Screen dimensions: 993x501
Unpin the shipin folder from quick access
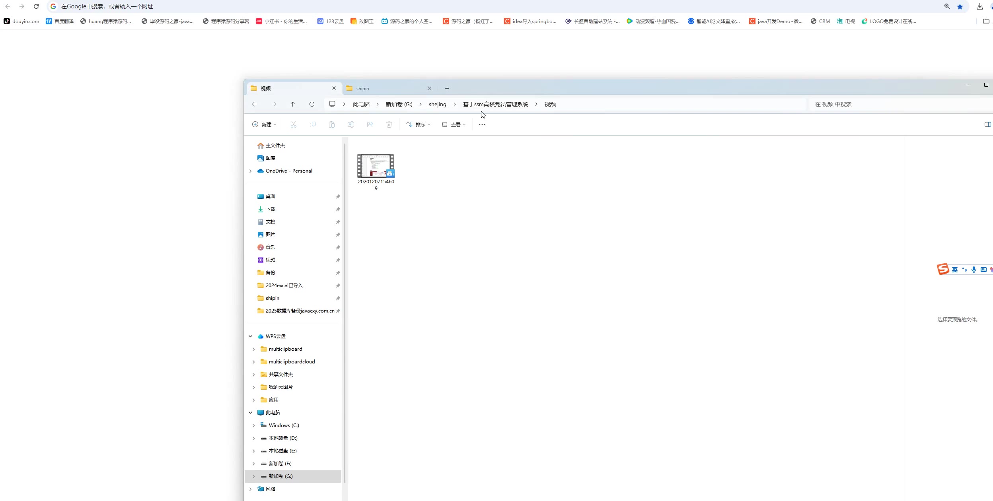pos(338,298)
